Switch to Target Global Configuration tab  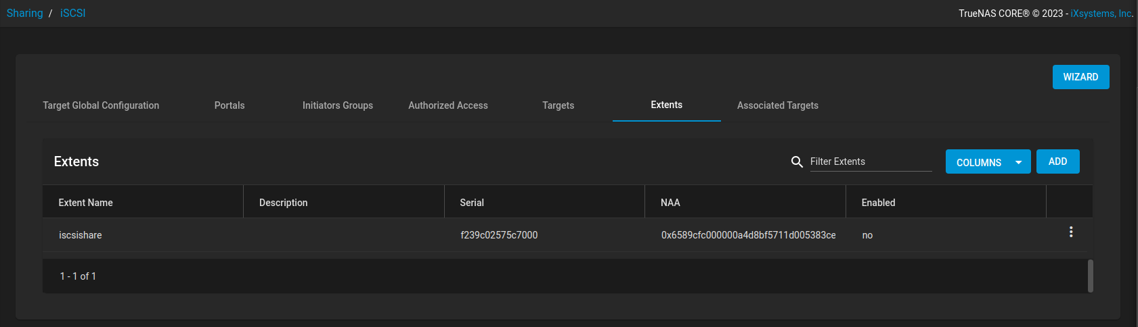pos(101,105)
